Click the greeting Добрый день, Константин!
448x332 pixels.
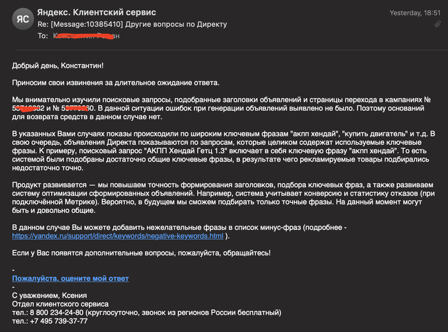tap(58, 66)
